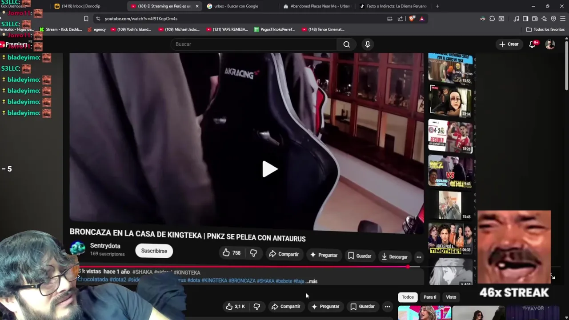The width and height of the screenshot is (569, 320).
Task: Open the Extensions puzzle-piece menu
Action: (492, 19)
